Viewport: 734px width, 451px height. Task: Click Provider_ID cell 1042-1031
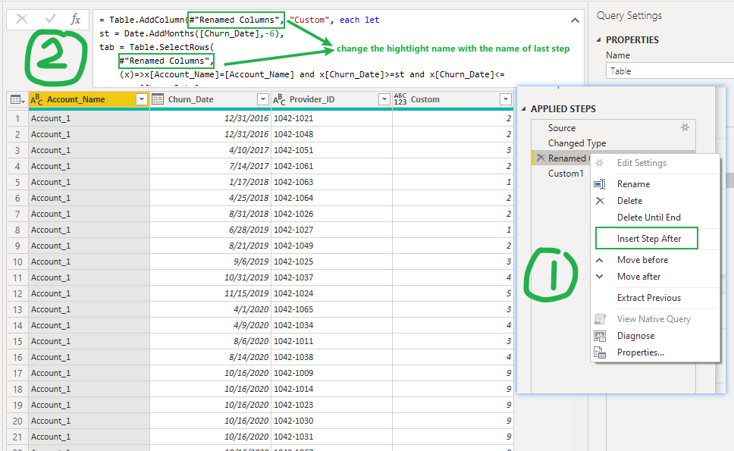pos(331,437)
